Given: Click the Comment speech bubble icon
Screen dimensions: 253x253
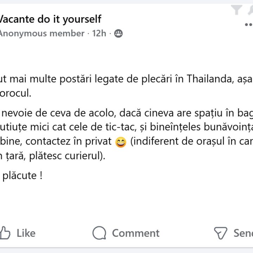Looking at the screenshot, I should [x=99, y=233].
